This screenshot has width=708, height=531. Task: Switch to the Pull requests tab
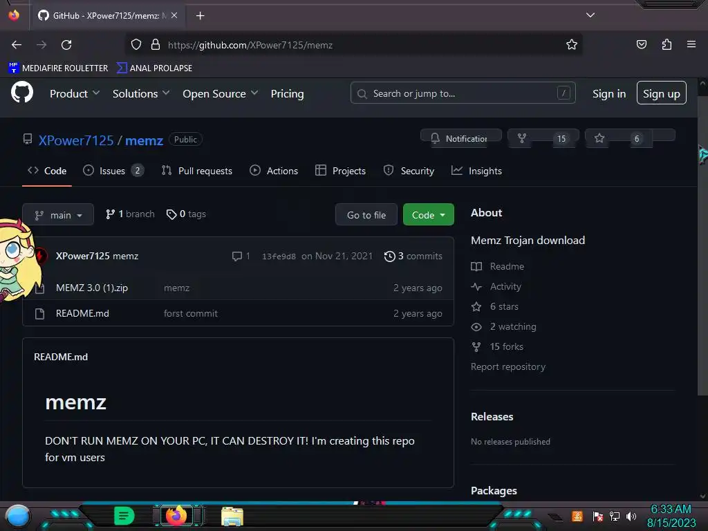(x=197, y=171)
